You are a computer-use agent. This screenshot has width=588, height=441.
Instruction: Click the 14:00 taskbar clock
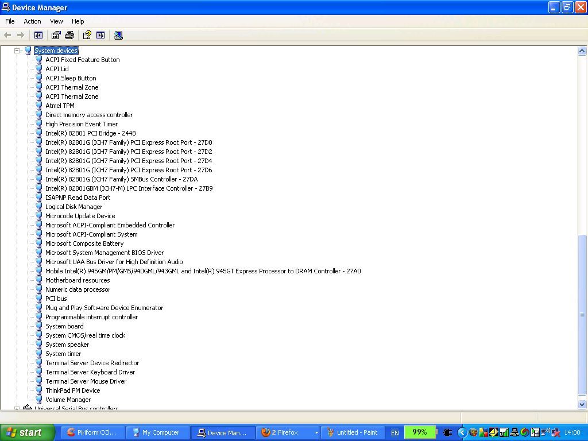click(572, 432)
